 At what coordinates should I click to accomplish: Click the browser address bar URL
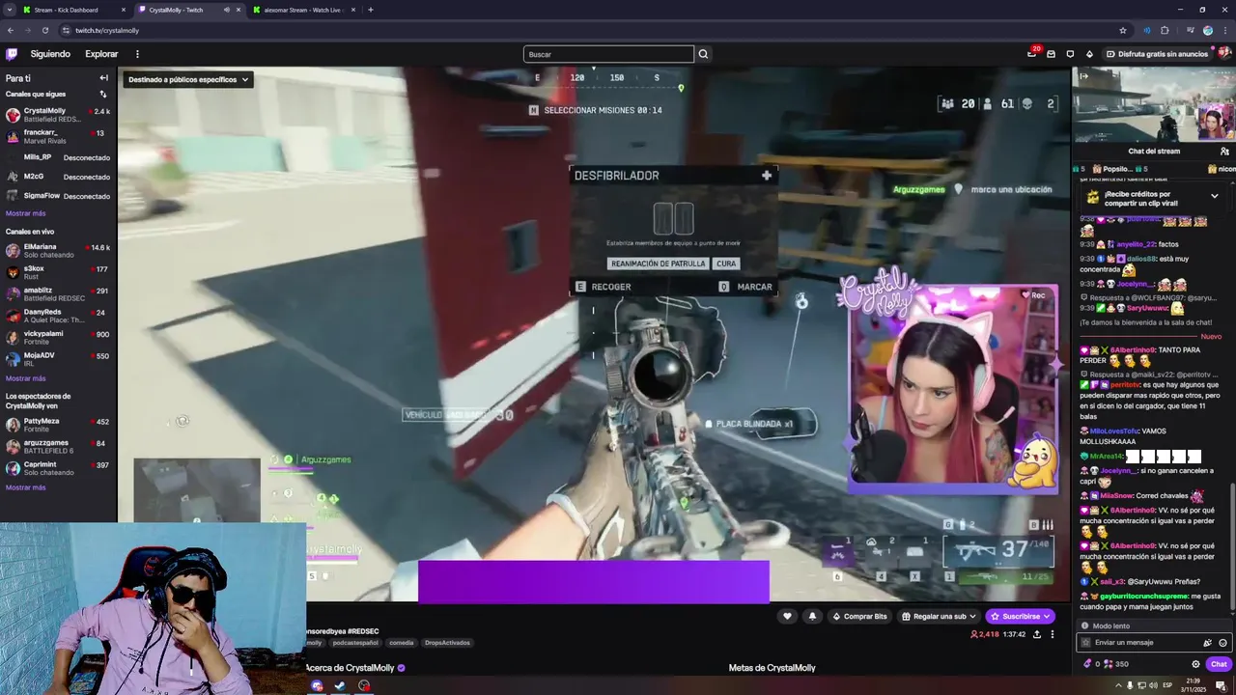(x=106, y=30)
